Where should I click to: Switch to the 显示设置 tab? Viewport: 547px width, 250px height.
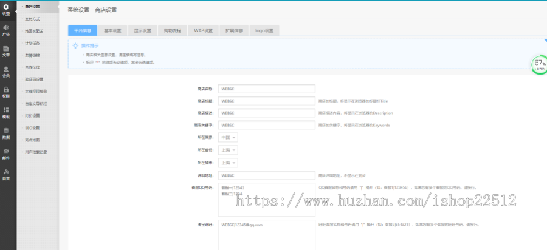click(143, 30)
